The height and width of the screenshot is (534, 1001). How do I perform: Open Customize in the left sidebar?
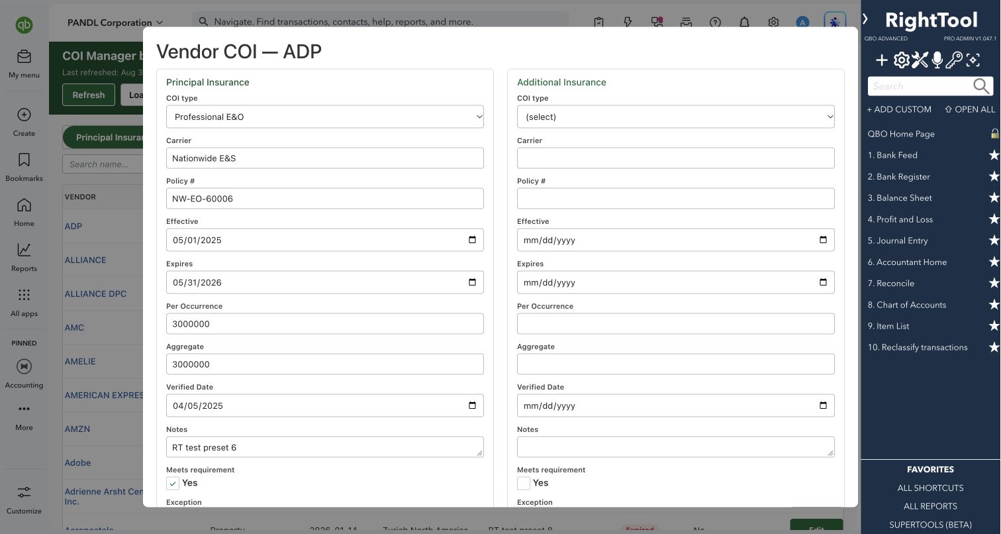tap(24, 500)
